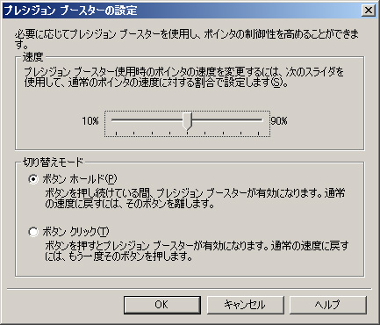
Task: Click the OK button
Action: pos(162,305)
